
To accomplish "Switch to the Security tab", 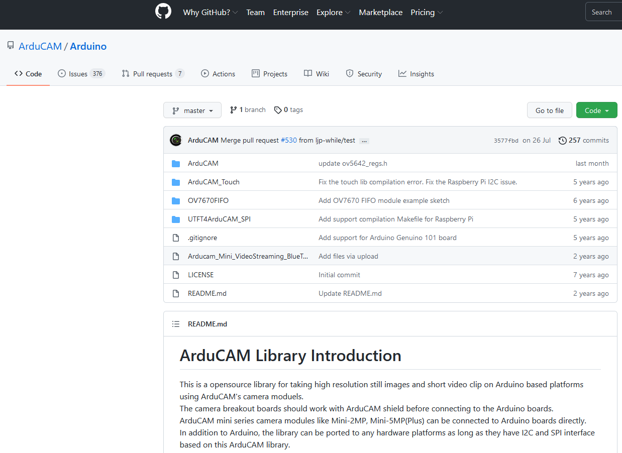I will click(x=364, y=74).
